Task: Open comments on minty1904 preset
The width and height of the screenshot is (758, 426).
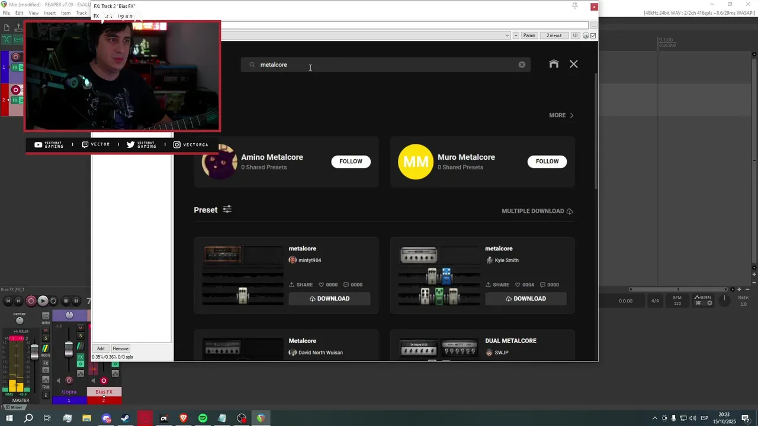Action: click(x=346, y=285)
